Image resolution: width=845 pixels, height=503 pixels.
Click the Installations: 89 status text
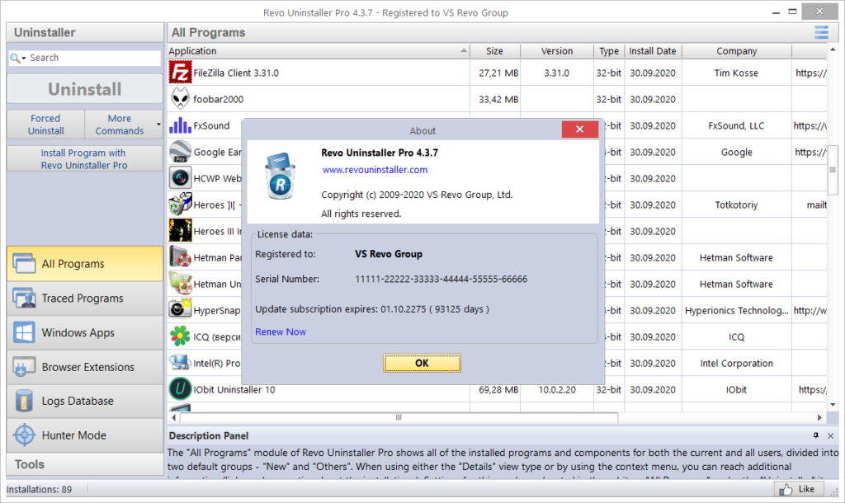point(40,490)
